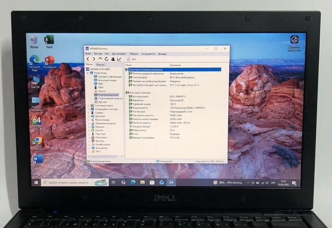Viewport: 332px width, 228px height.
Task: Go up one level with the Up arrow
Action: (101, 59)
